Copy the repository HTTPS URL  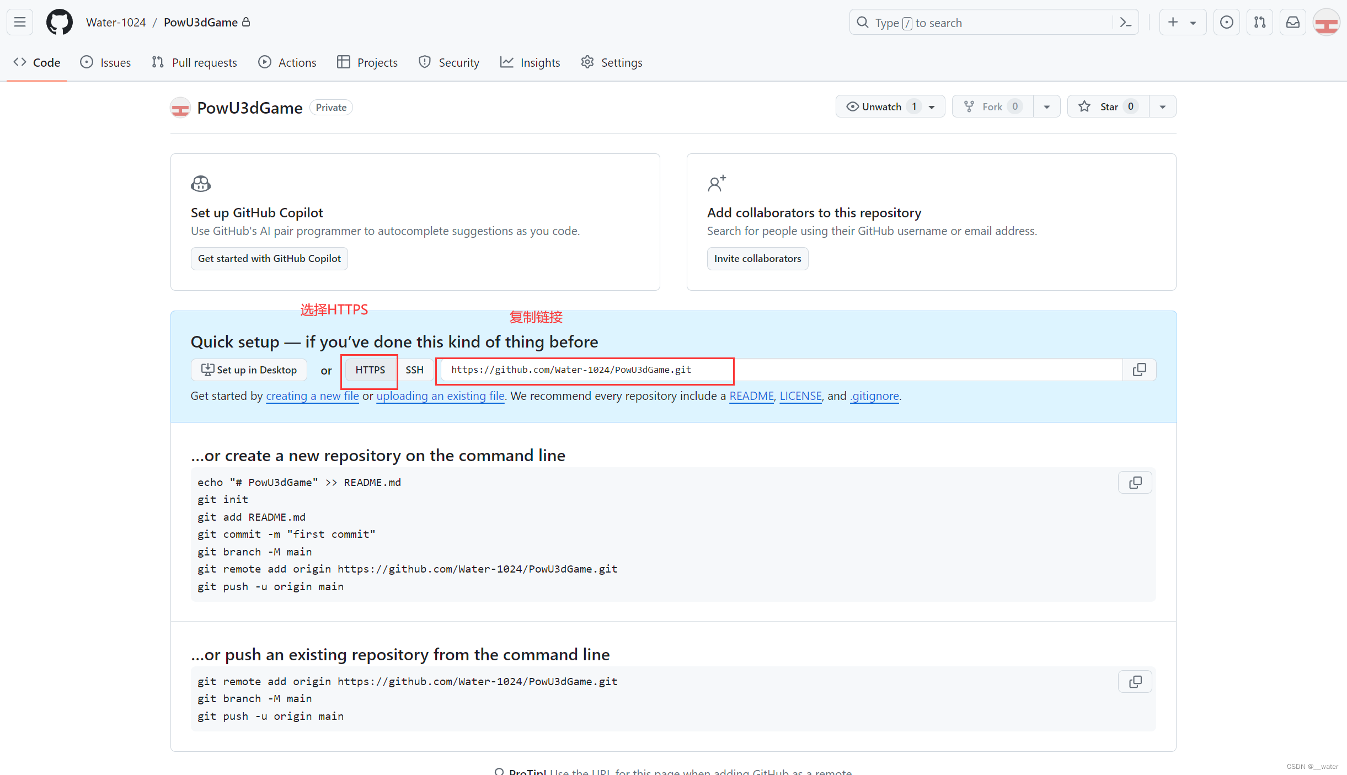tap(1139, 370)
